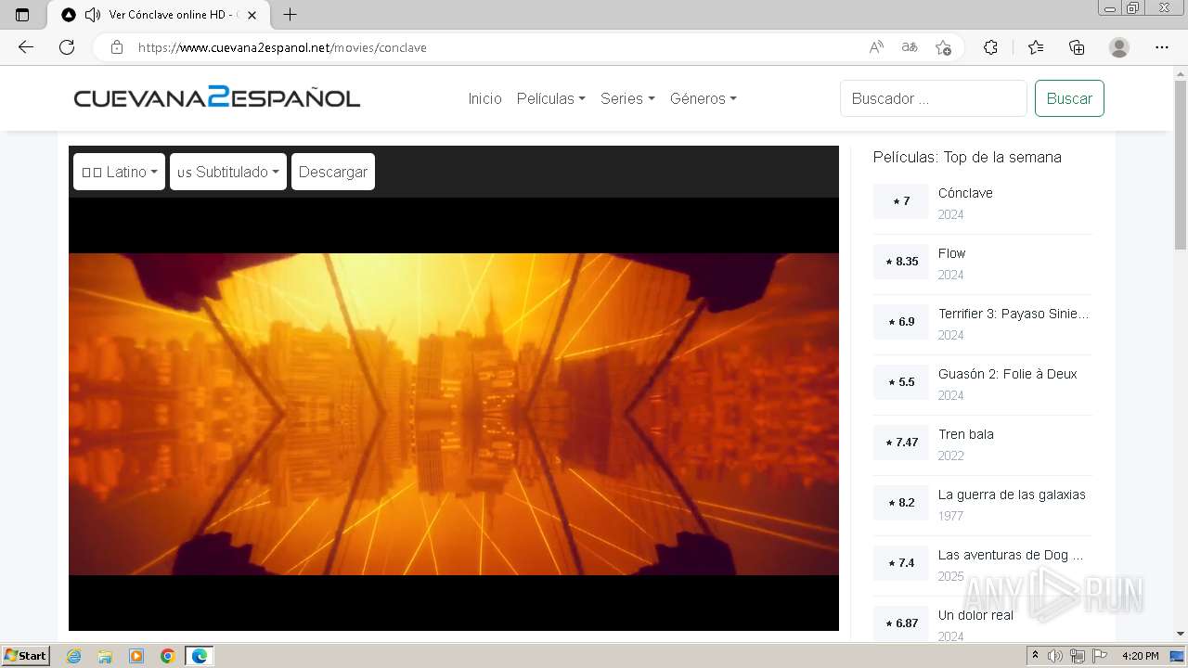Click the browser back arrow
The width and height of the screenshot is (1188, 668).
[26, 47]
